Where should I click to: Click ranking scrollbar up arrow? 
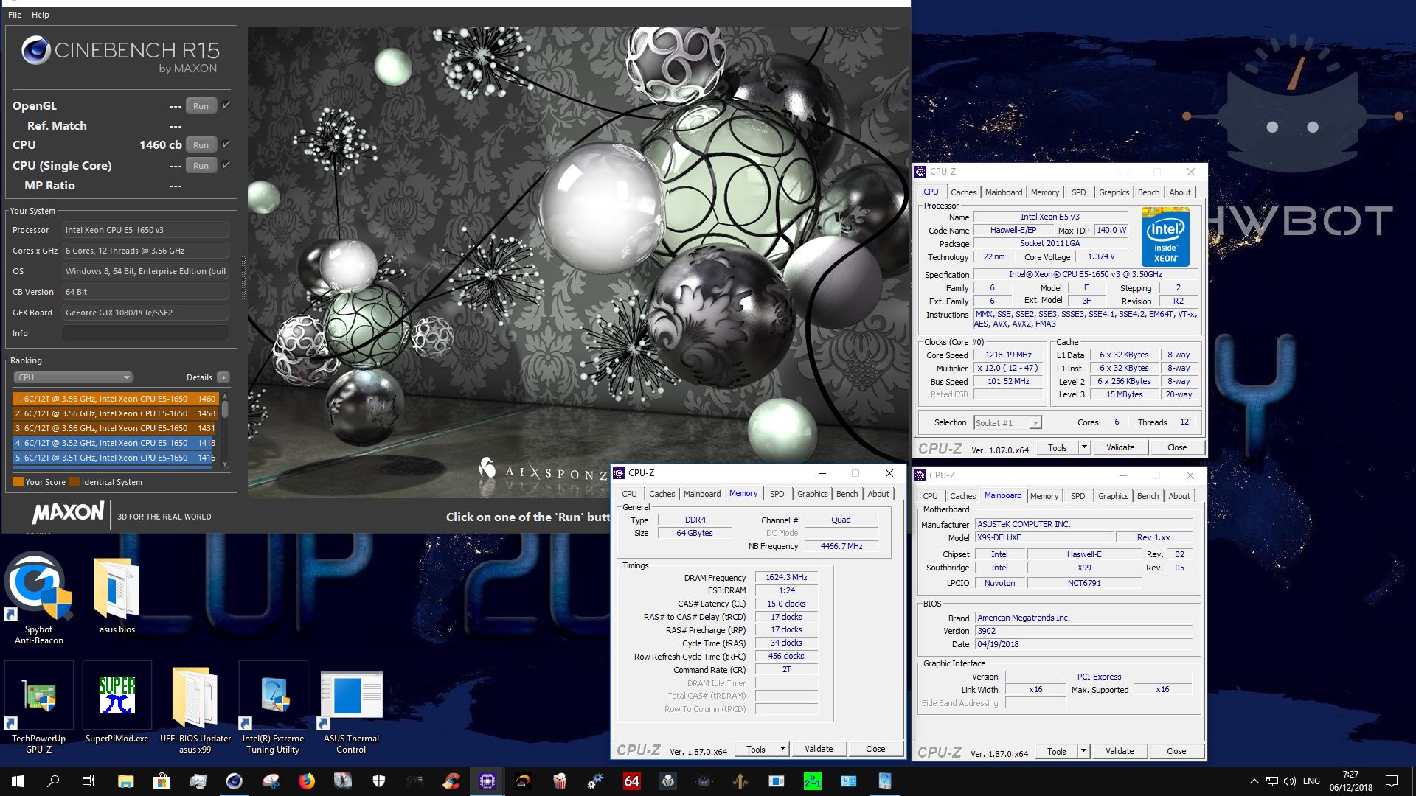click(225, 397)
